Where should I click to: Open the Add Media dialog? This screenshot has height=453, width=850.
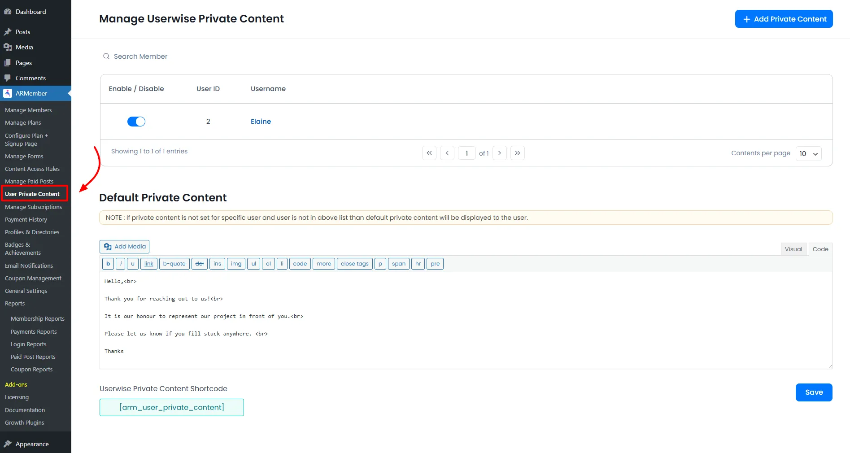point(124,247)
